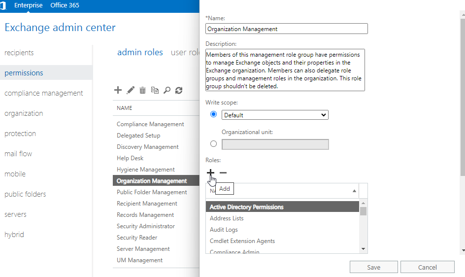
Task: Open the Write scope Default dropdown
Action: tap(274, 115)
